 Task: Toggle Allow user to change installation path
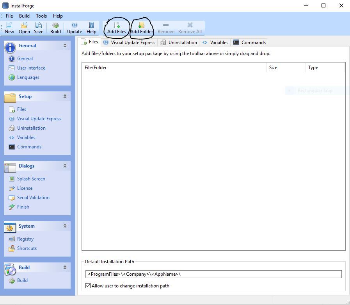pyautogui.click(x=88, y=286)
